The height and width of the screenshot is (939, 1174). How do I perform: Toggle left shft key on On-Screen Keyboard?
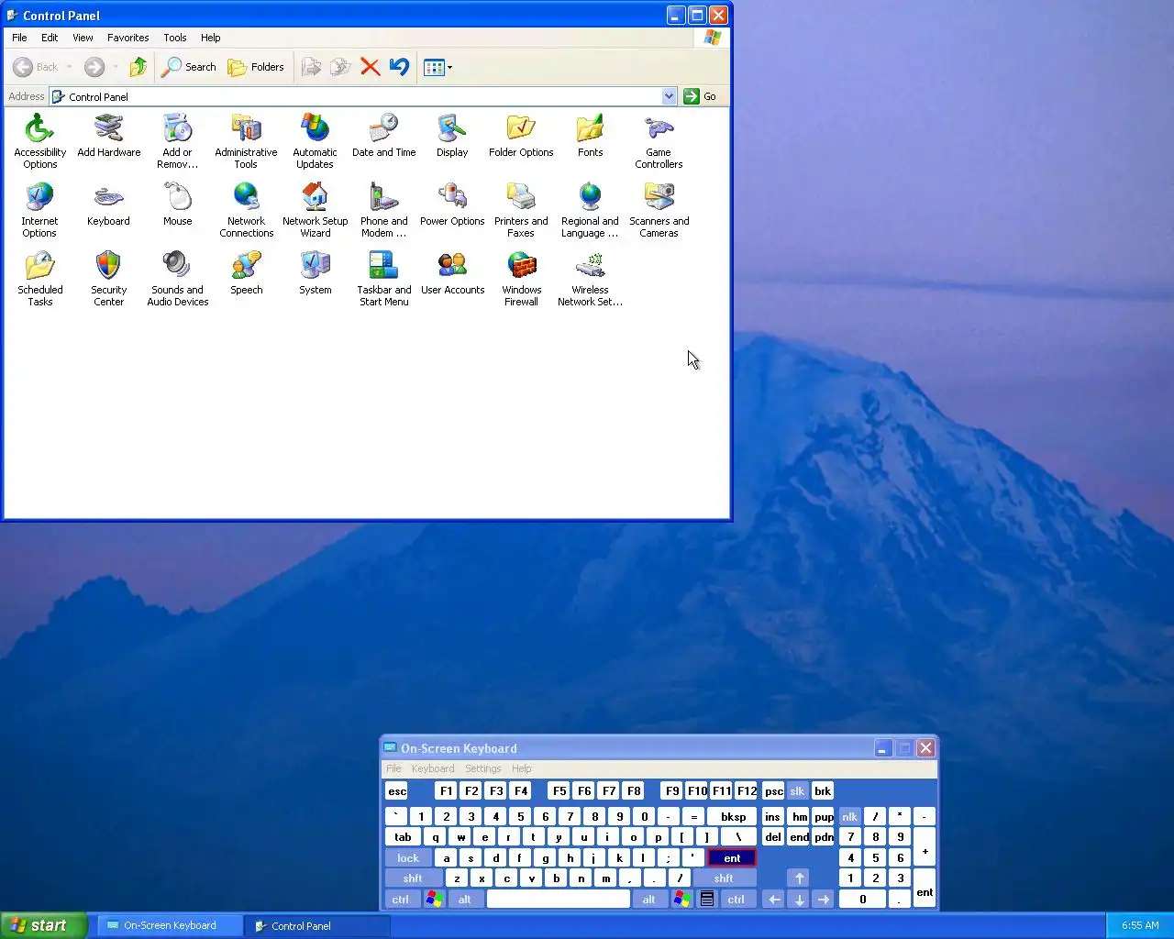(x=413, y=878)
